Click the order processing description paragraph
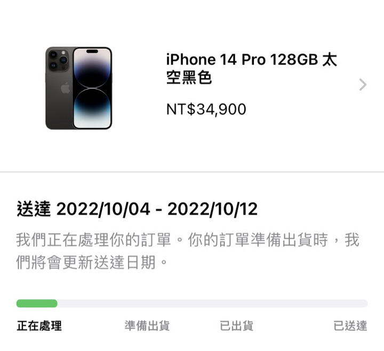 (188, 251)
